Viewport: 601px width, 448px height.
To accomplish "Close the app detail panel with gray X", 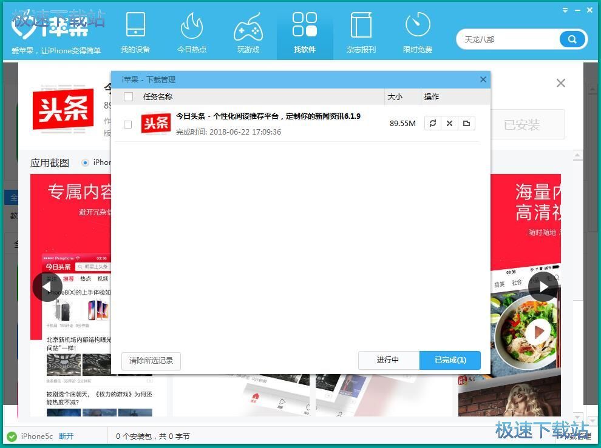I will (561, 83).
